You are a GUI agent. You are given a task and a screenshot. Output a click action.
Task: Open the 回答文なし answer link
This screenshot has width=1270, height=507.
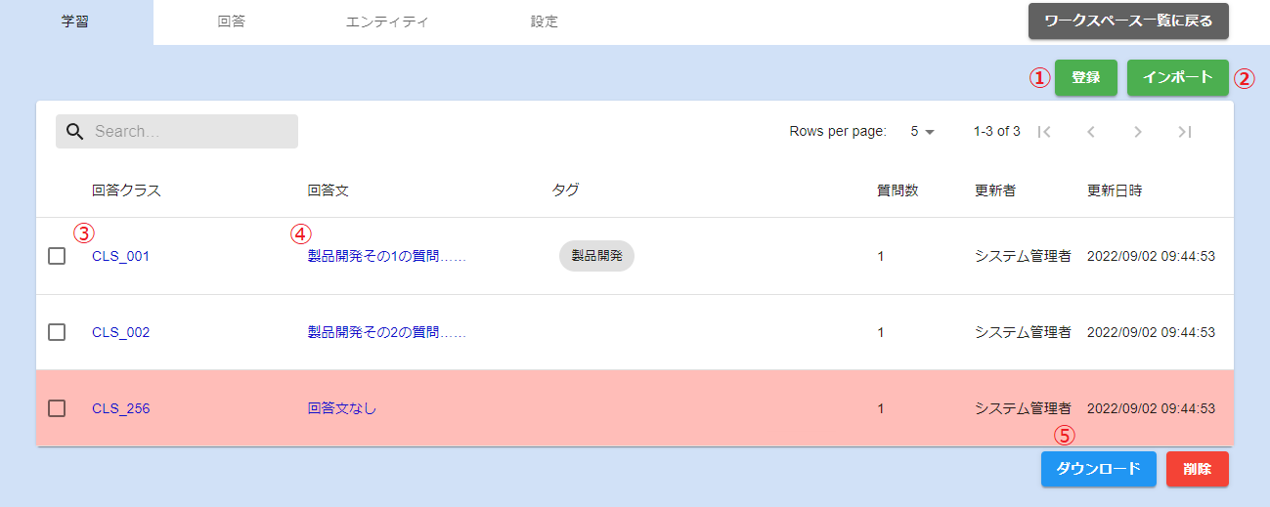pos(341,408)
